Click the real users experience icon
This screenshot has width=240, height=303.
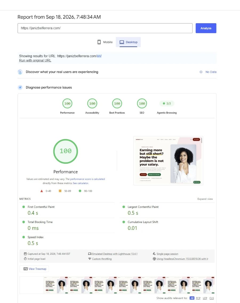20,72
